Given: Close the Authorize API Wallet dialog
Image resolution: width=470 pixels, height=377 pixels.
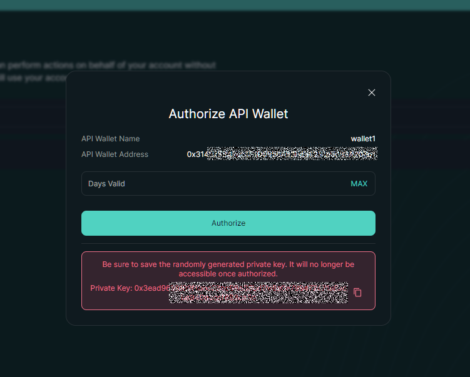Looking at the screenshot, I should [x=372, y=93].
